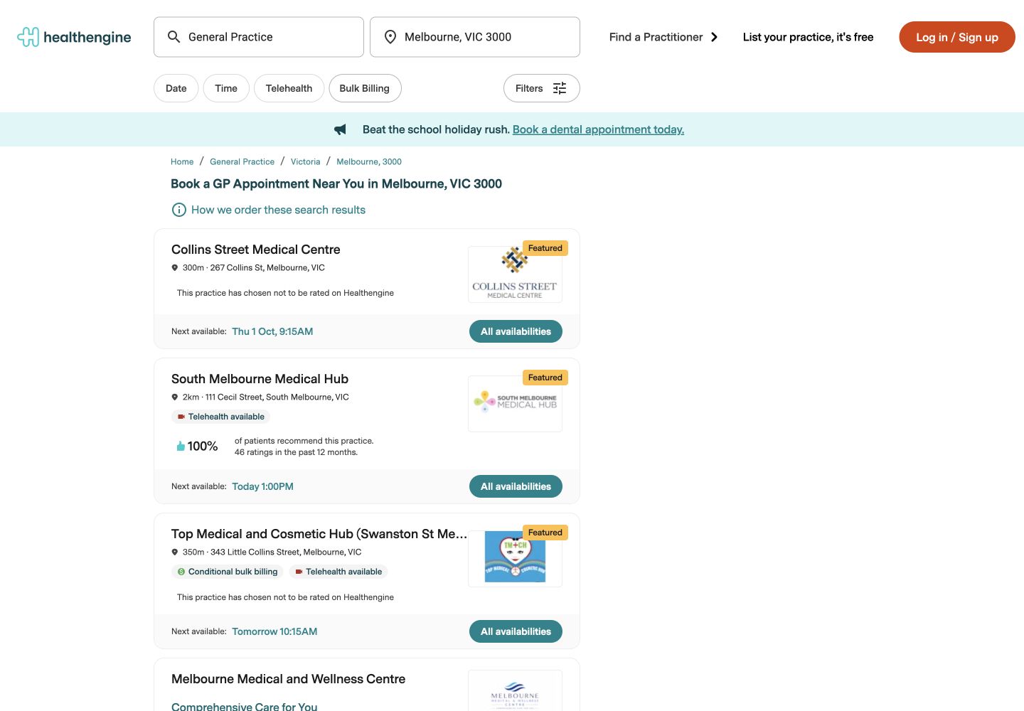1024x711 pixels.
Task: Click the Melbourne, VIC 3000 location field
Action: click(x=475, y=37)
